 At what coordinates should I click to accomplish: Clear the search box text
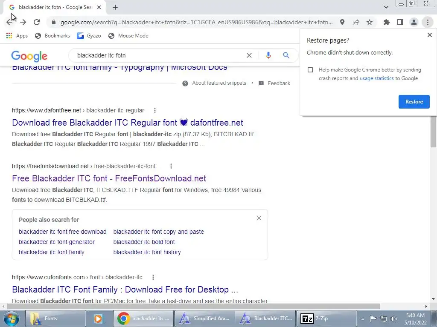click(249, 55)
